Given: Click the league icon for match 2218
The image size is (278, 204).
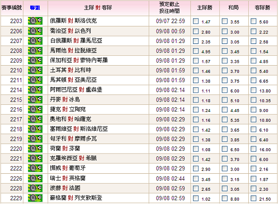Looking at the screenshot, I should pyautogui.click(x=35, y=129).
